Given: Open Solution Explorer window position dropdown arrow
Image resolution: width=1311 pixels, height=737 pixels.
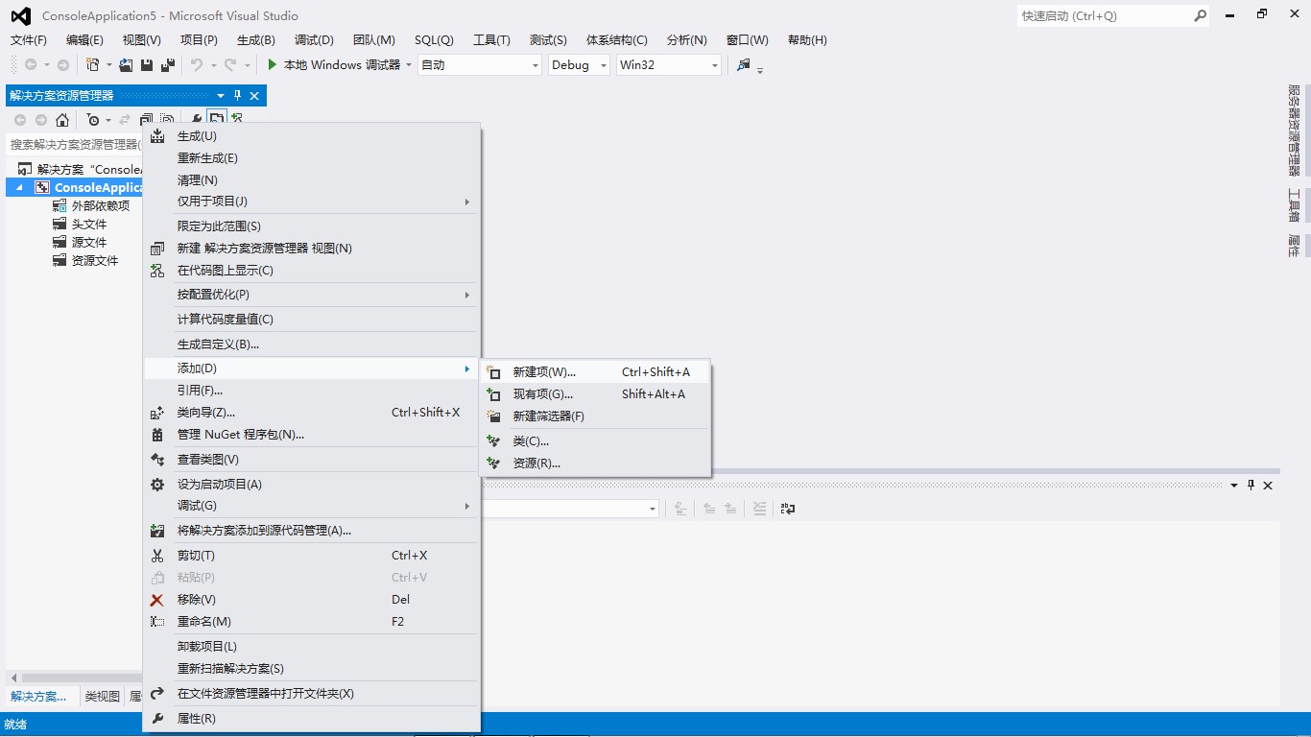Looking at the screenshot, I should [221, 95].
